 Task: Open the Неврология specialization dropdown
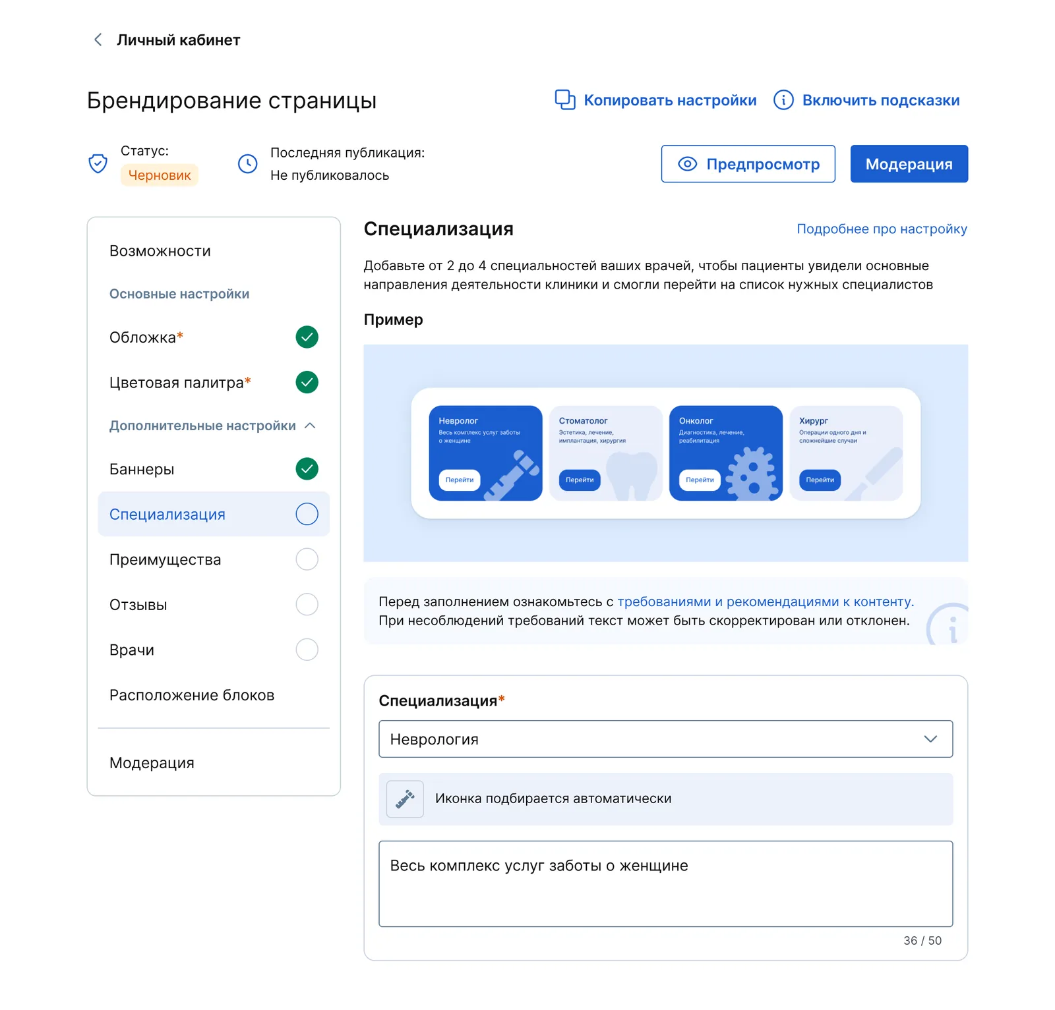[x=665, y=739]
